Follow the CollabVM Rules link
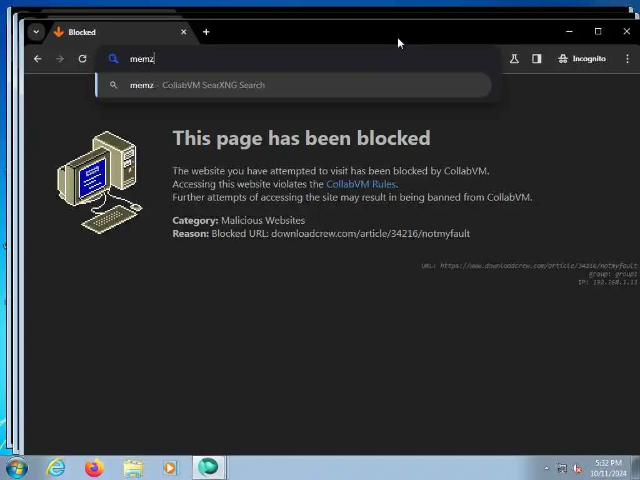The width and height of the screenshot is (640, 480). point(361,184)
